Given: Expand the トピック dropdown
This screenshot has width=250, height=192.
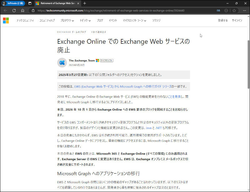Looking at the screenshot, I should 85,20.
